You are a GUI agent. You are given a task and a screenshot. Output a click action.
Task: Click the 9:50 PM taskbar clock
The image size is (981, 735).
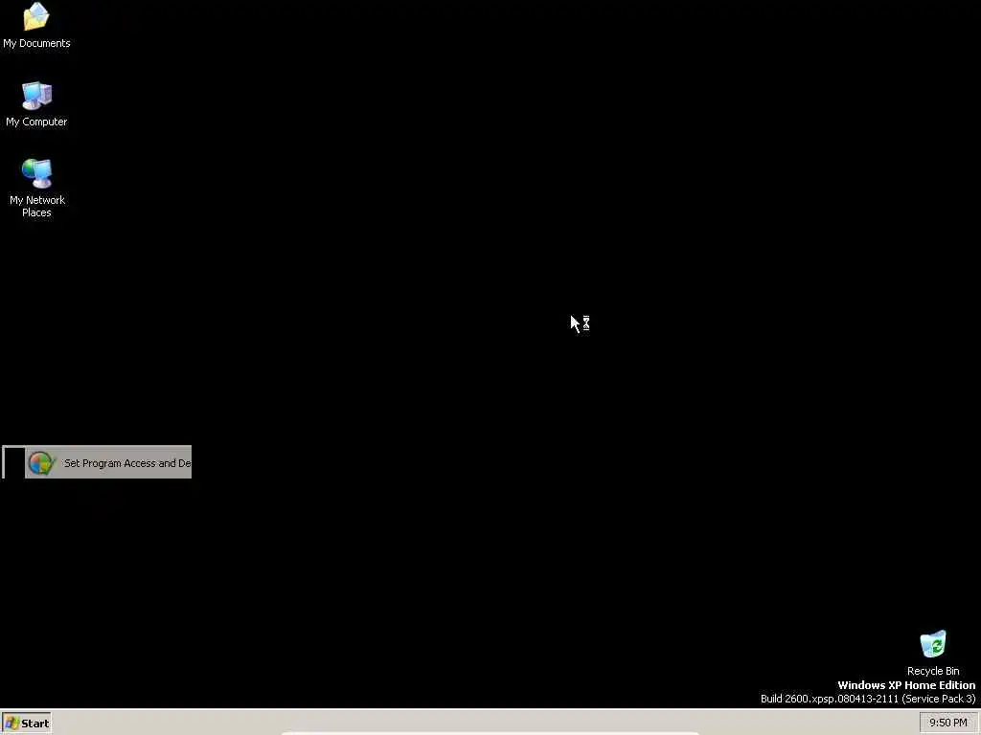tap(947, 723)
